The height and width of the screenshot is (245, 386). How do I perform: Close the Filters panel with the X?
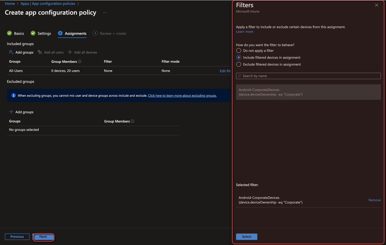tap(376, 5)
